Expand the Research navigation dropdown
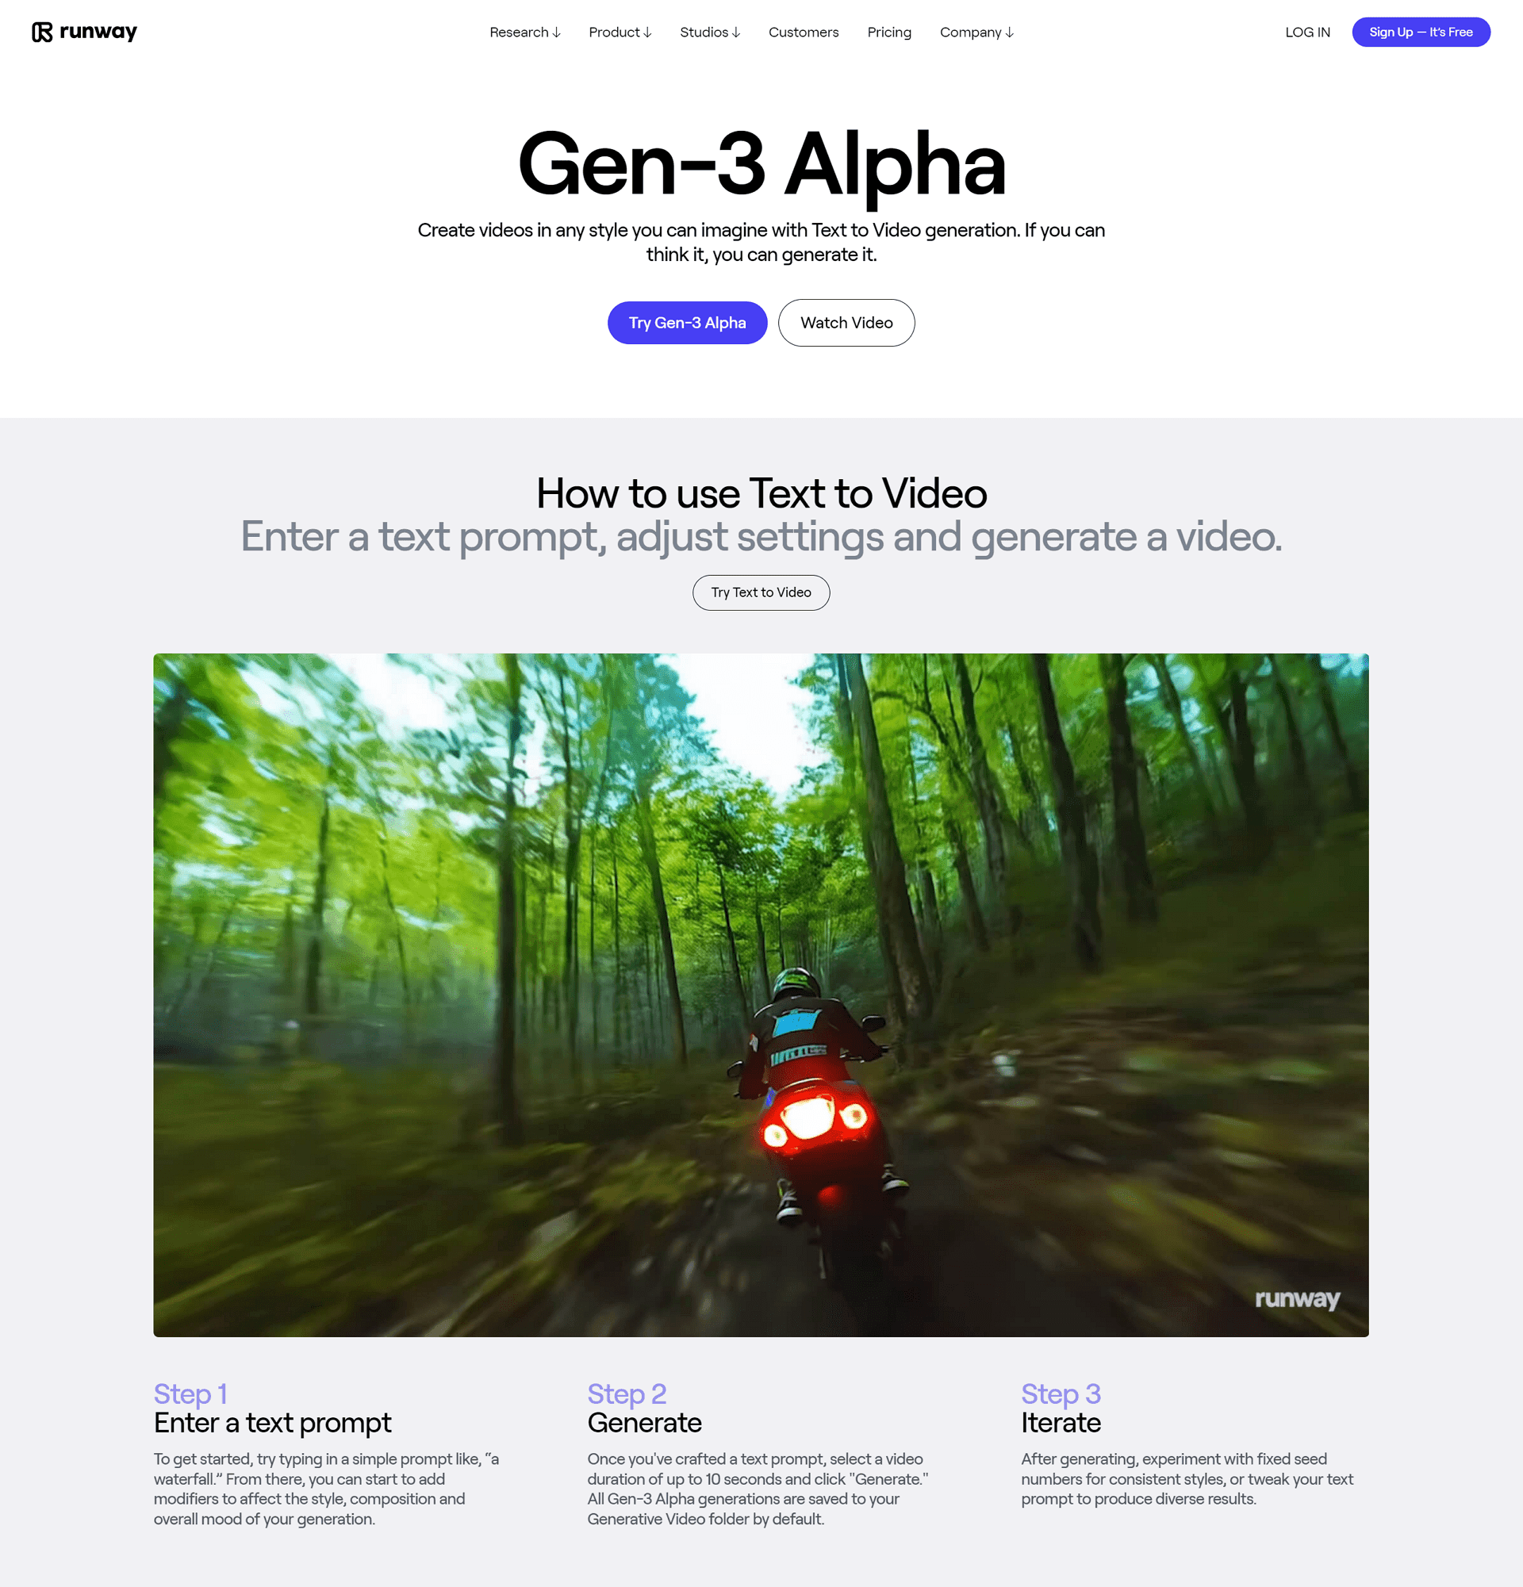 click(526, 31)
